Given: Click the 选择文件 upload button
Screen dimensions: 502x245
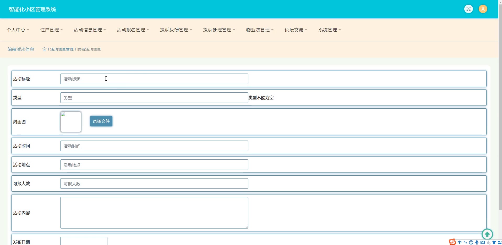Looking at the screenshot, I should (101, 121).
